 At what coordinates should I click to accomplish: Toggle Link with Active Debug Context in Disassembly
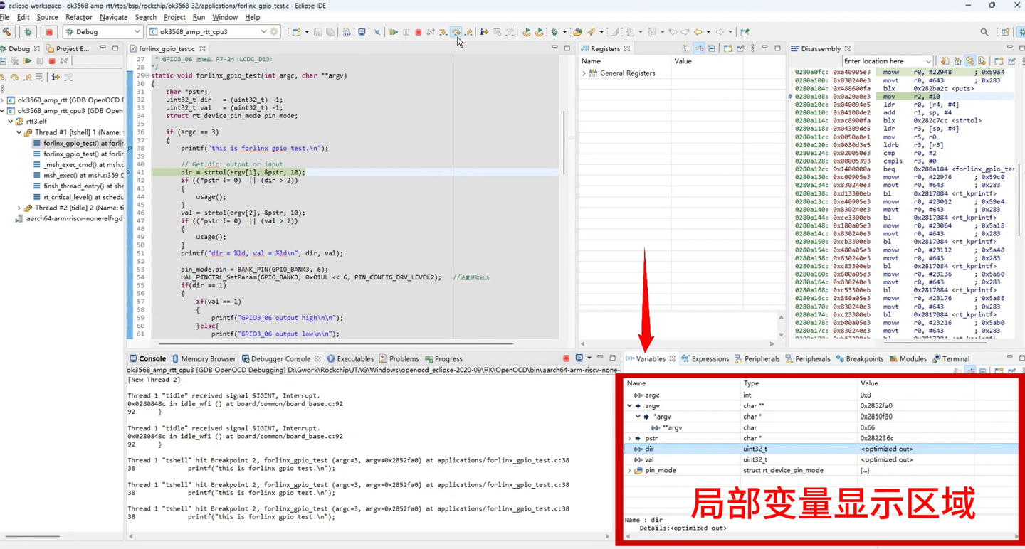coord(970,61)
